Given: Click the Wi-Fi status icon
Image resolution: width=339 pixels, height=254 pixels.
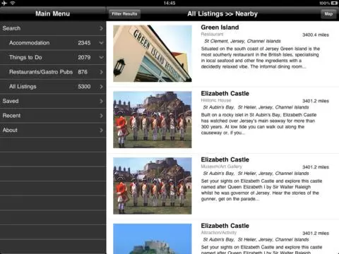Looking at the screenshot, I should point(13,3).
